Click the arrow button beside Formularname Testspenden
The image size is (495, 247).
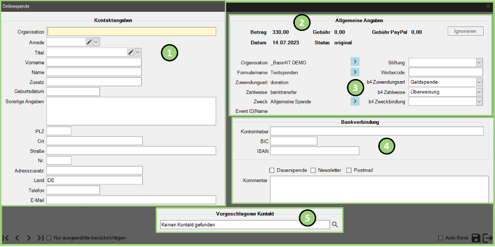(355, 72)
